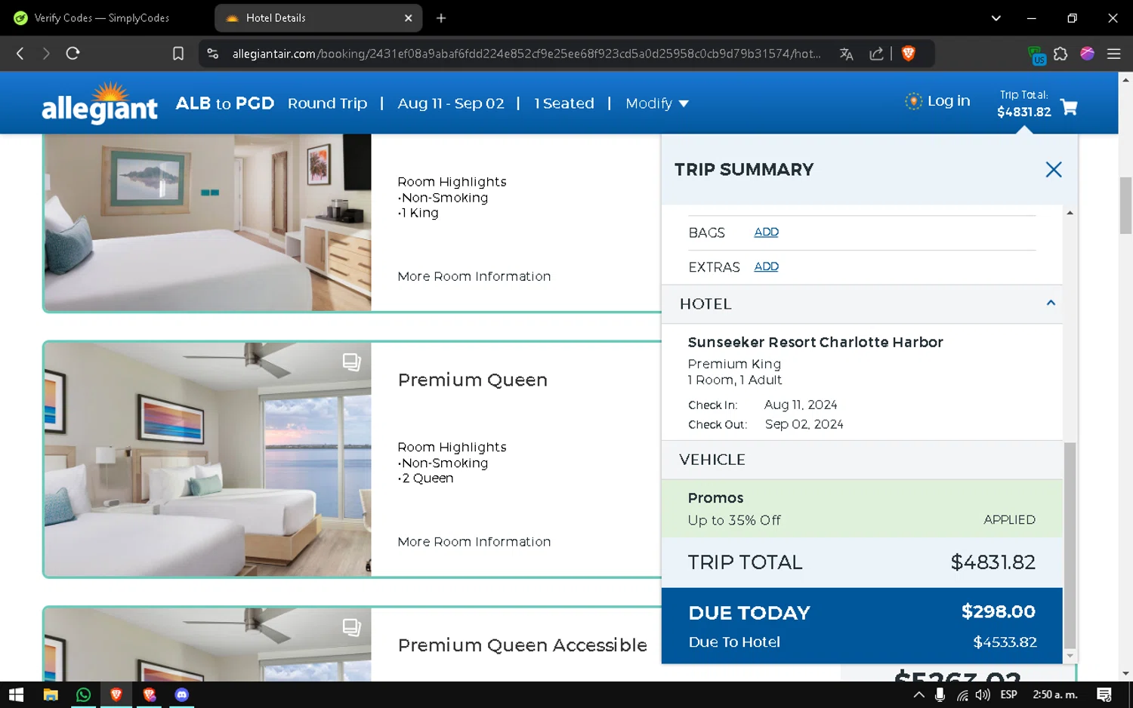Click the Allegiant logo
This screenshot has height=708, width=1133.
click(100, 103)
